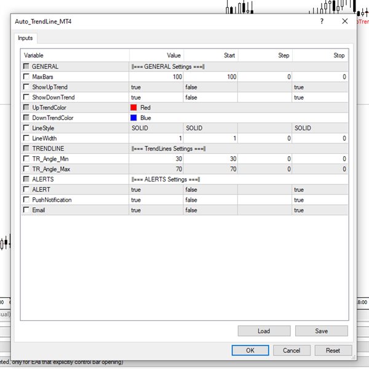
Task: Click the Start column header
Action: point(210,55)
